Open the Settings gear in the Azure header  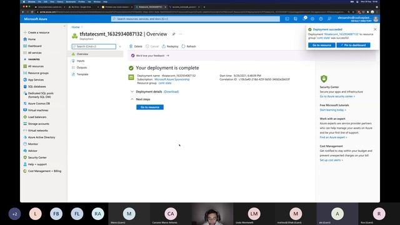tap(312, 19)
